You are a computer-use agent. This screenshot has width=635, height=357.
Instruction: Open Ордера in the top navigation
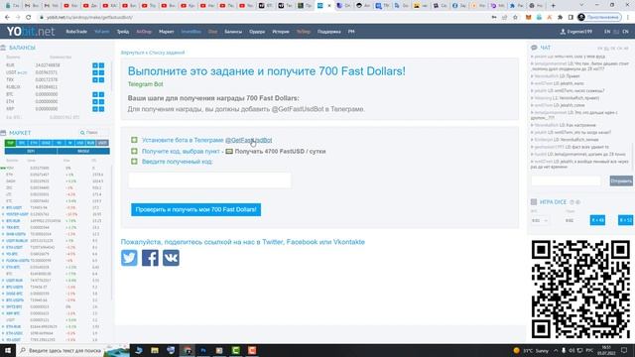[x=257, y=32]
